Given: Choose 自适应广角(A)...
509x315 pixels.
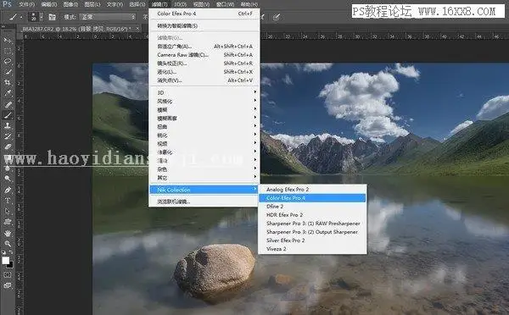Looking at the screenshot, I should tap(204, 47).
